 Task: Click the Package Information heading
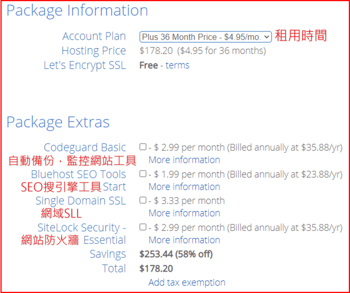[77, 11]
